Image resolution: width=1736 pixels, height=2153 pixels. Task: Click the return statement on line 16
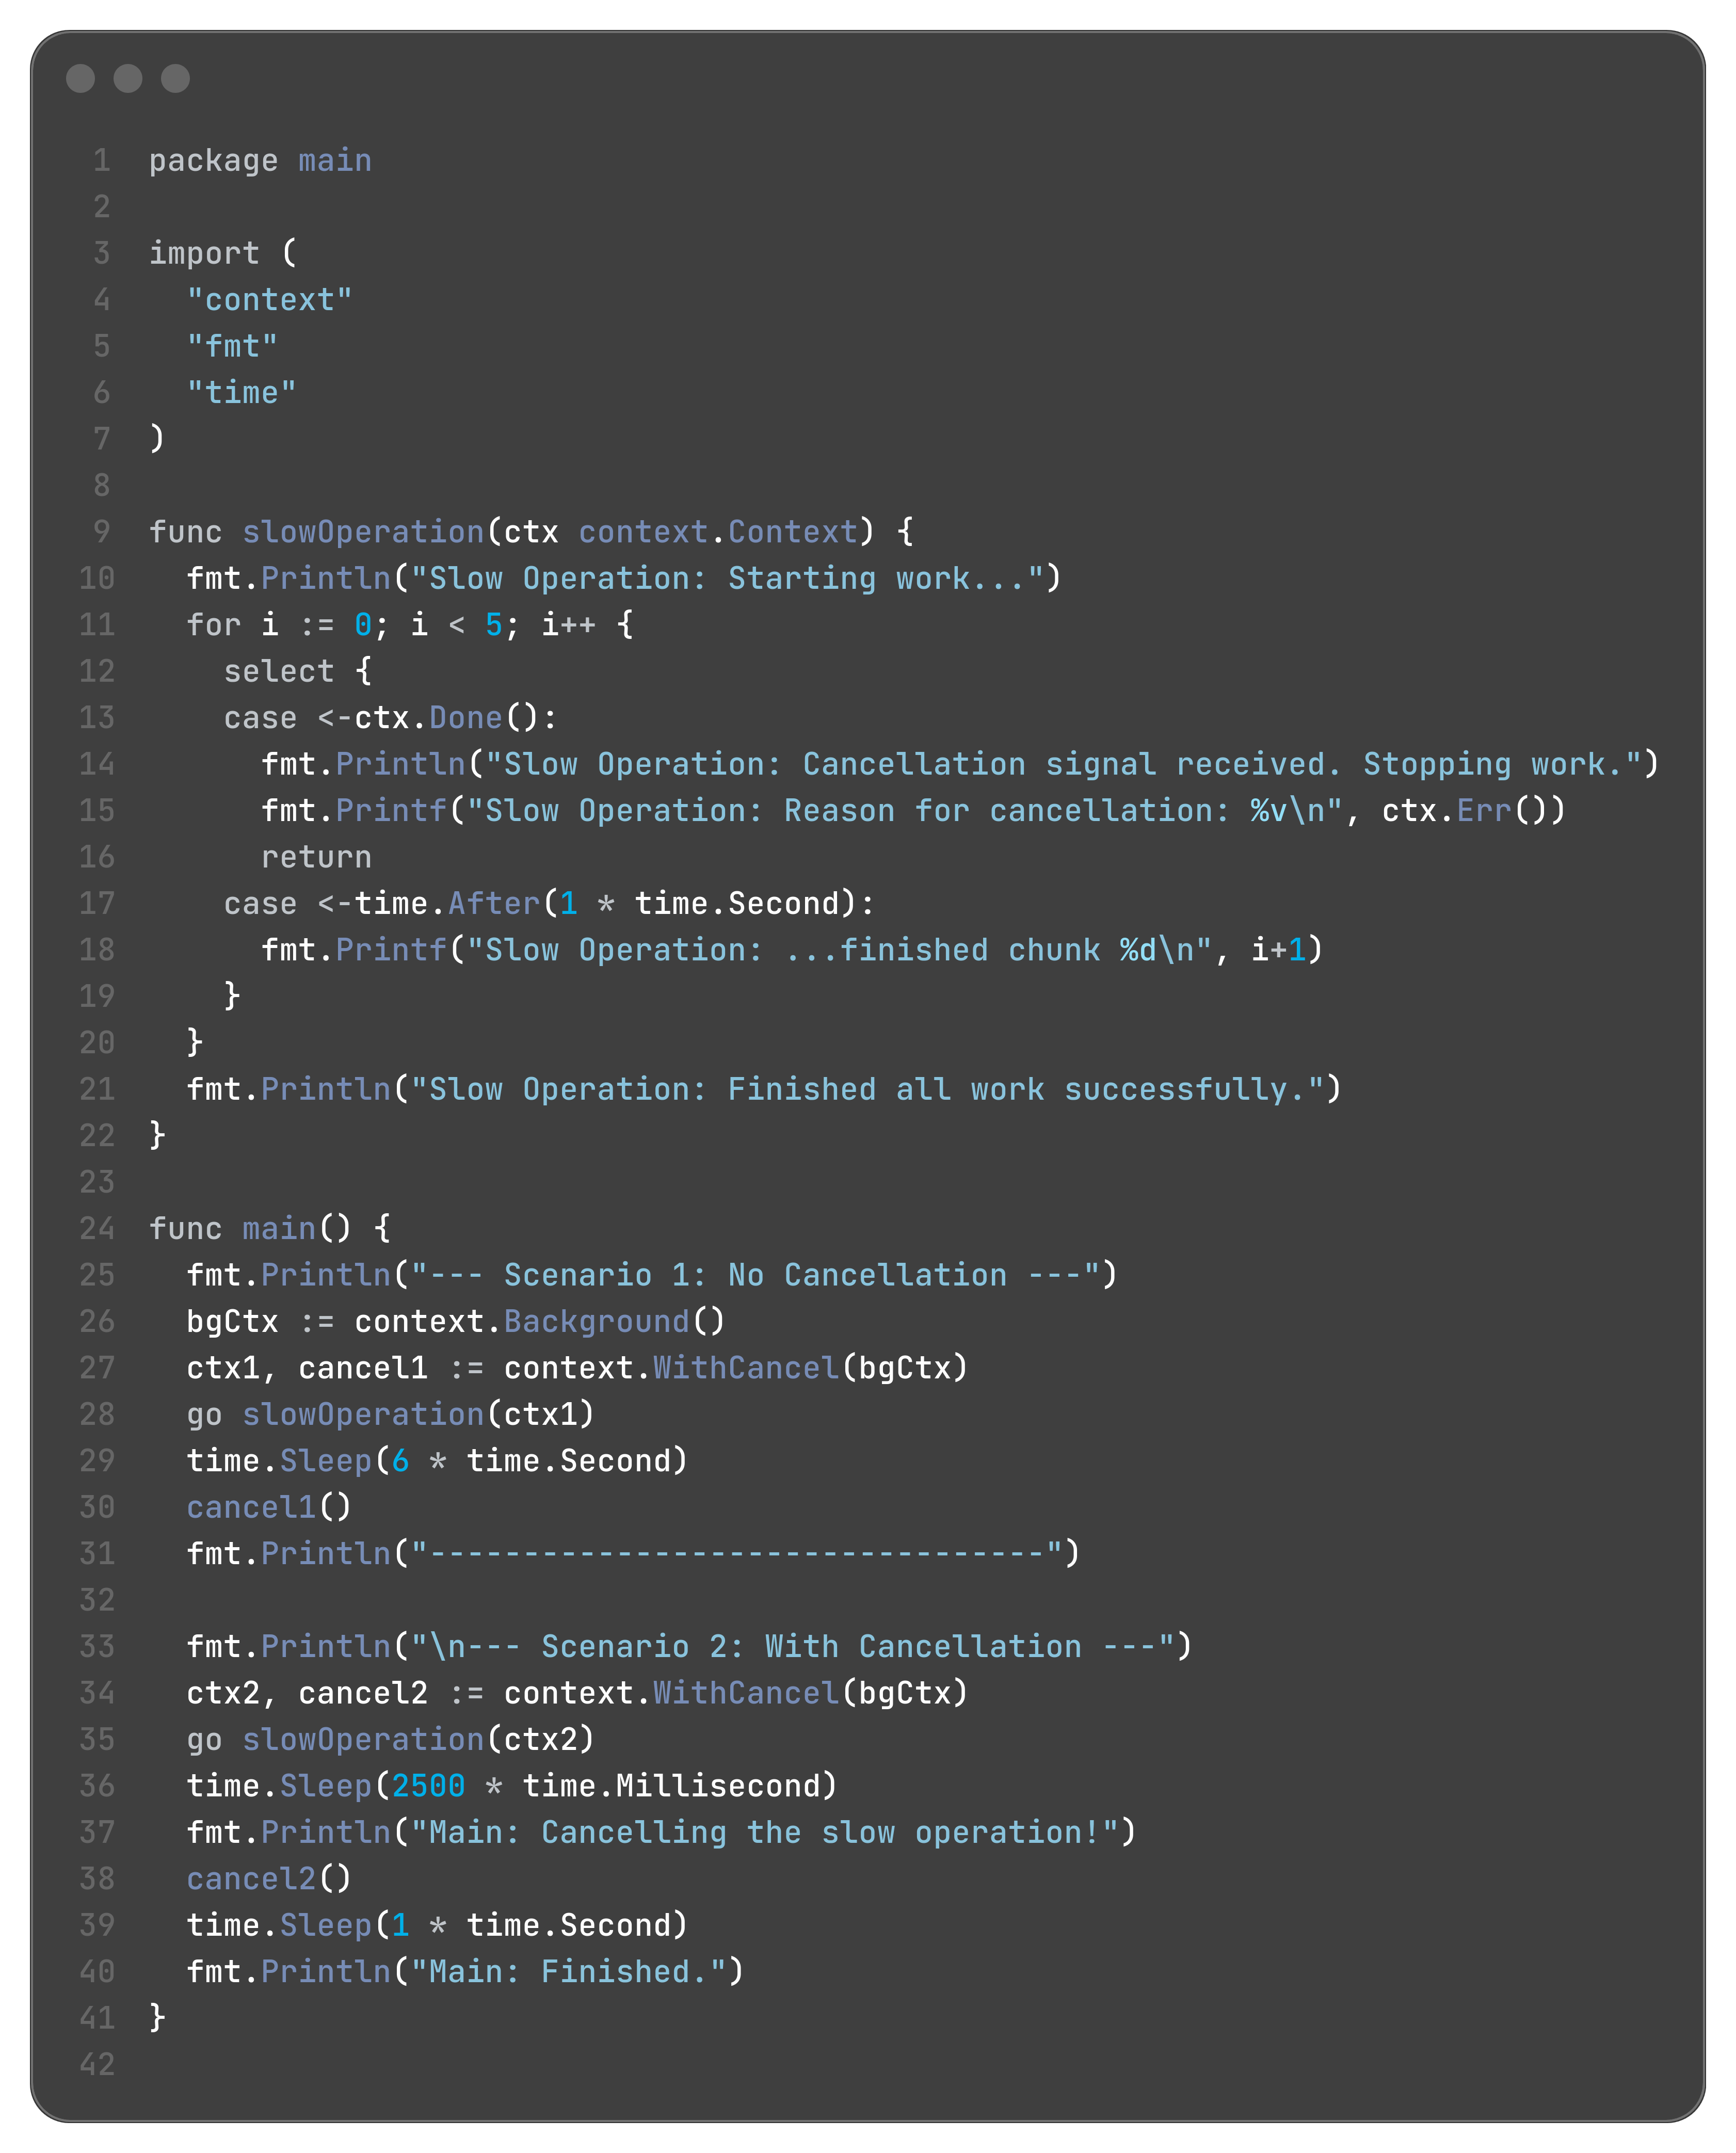click(316, 857)
